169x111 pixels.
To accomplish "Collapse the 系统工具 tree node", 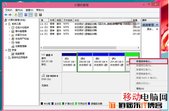I will pos(6,24).
